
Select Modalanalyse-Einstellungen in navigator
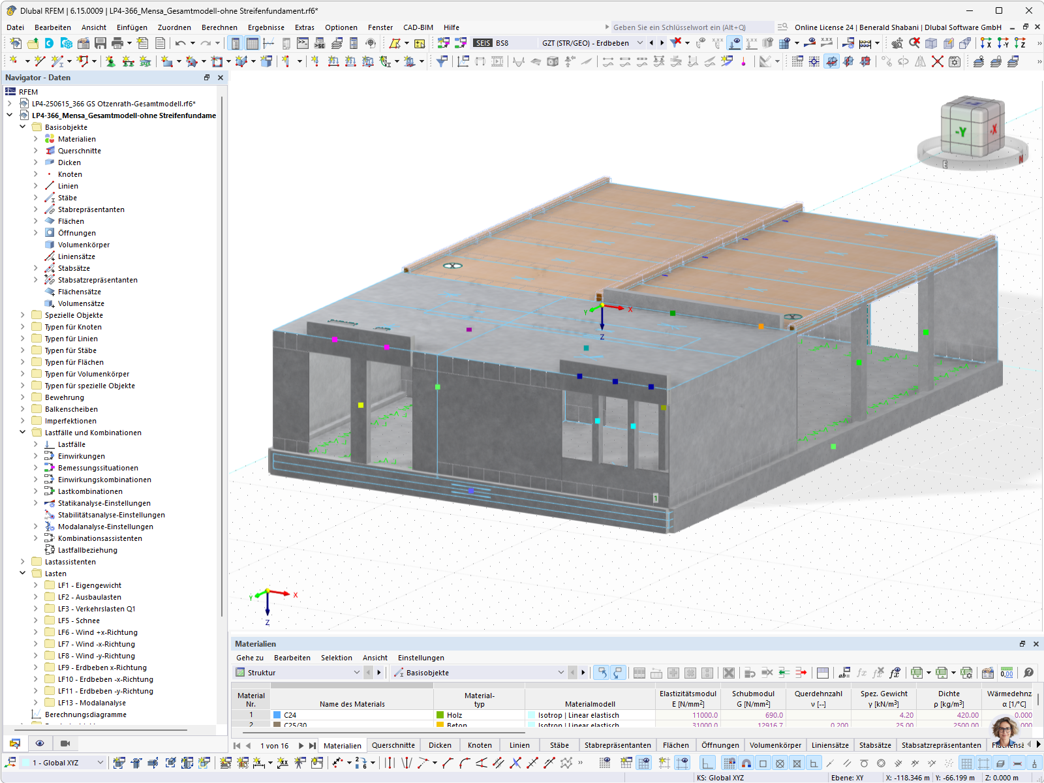click(105, 527)
